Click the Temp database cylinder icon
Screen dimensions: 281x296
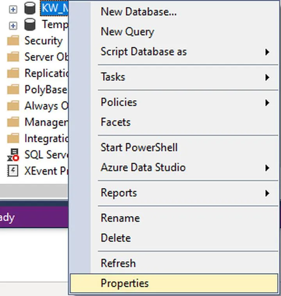[30, 25]
